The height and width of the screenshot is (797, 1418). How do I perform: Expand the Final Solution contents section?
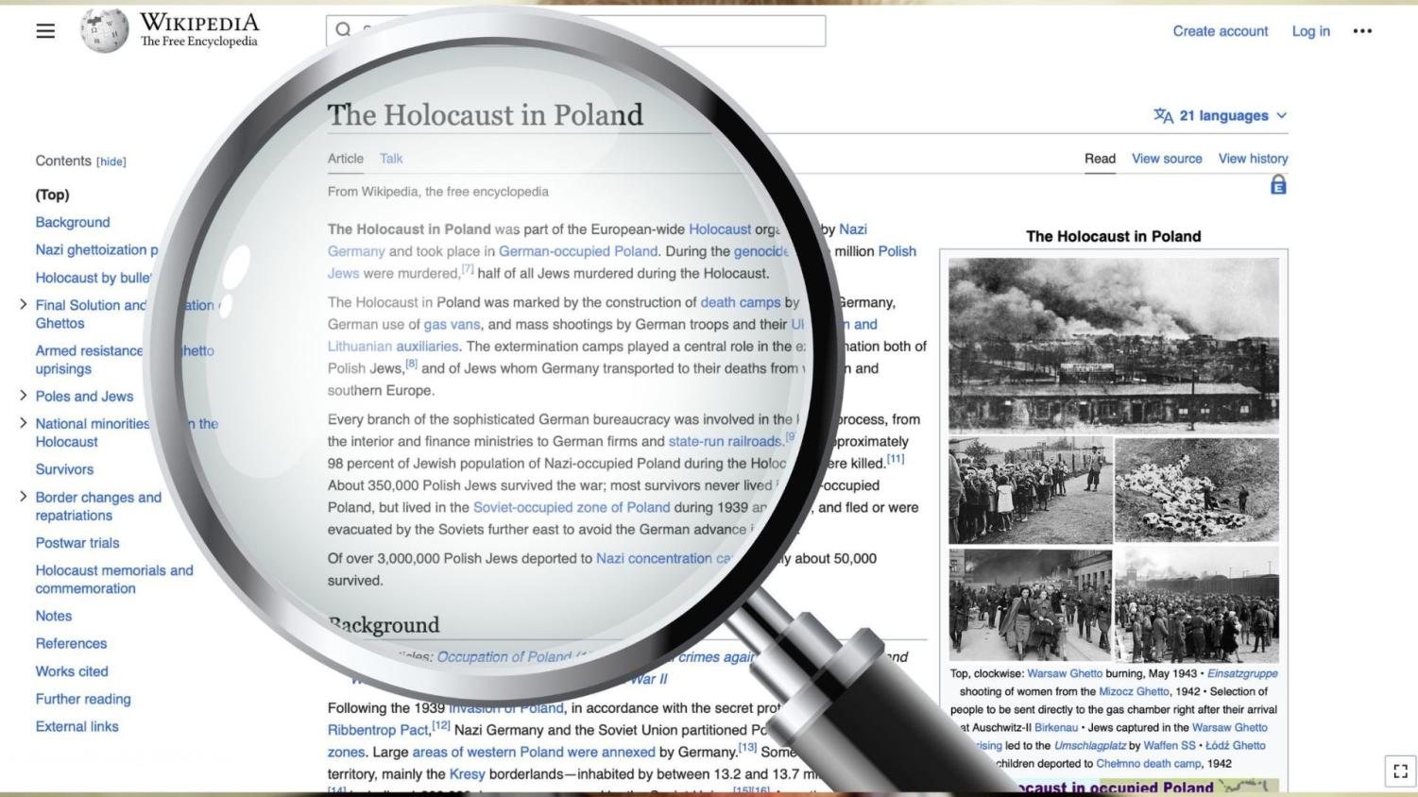(23, 304)
